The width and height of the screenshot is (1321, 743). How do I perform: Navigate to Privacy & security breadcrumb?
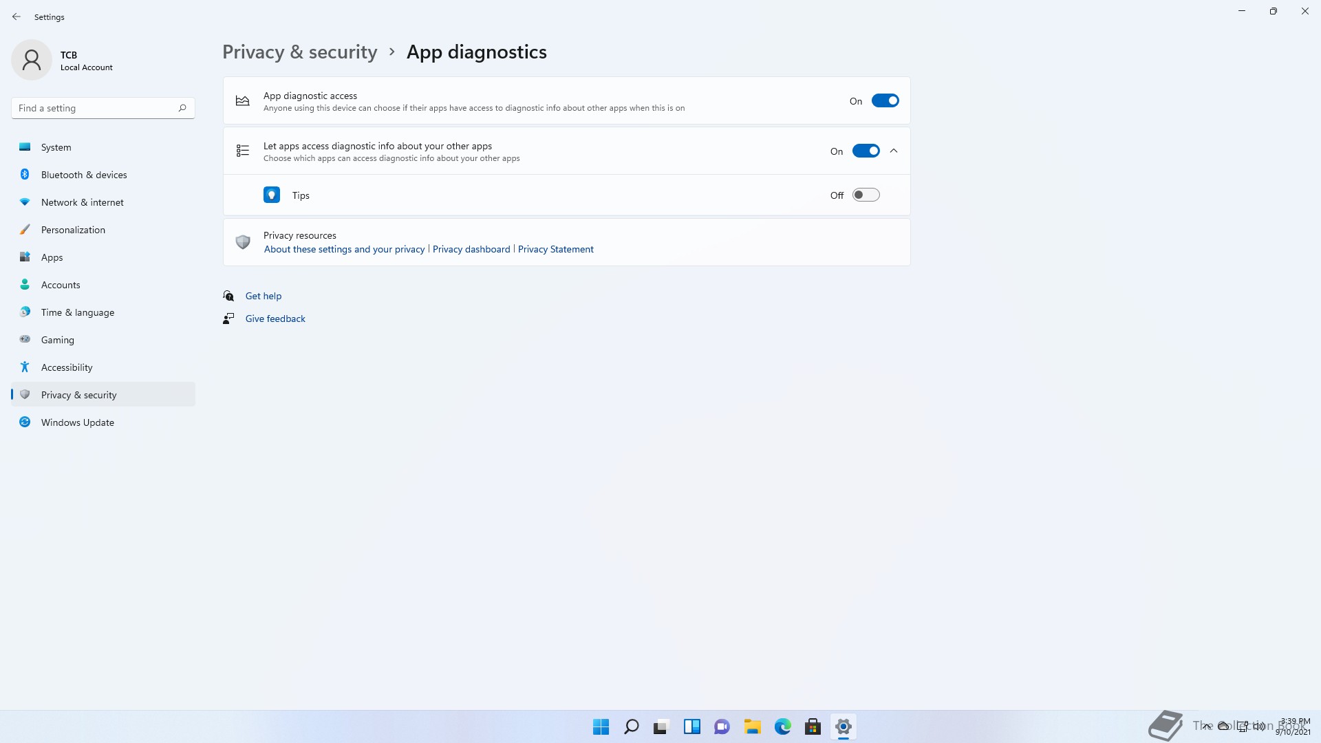(300, 52)
